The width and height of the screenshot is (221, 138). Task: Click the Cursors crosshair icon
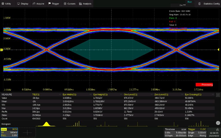pyautogui.click(x=65, y=4)
